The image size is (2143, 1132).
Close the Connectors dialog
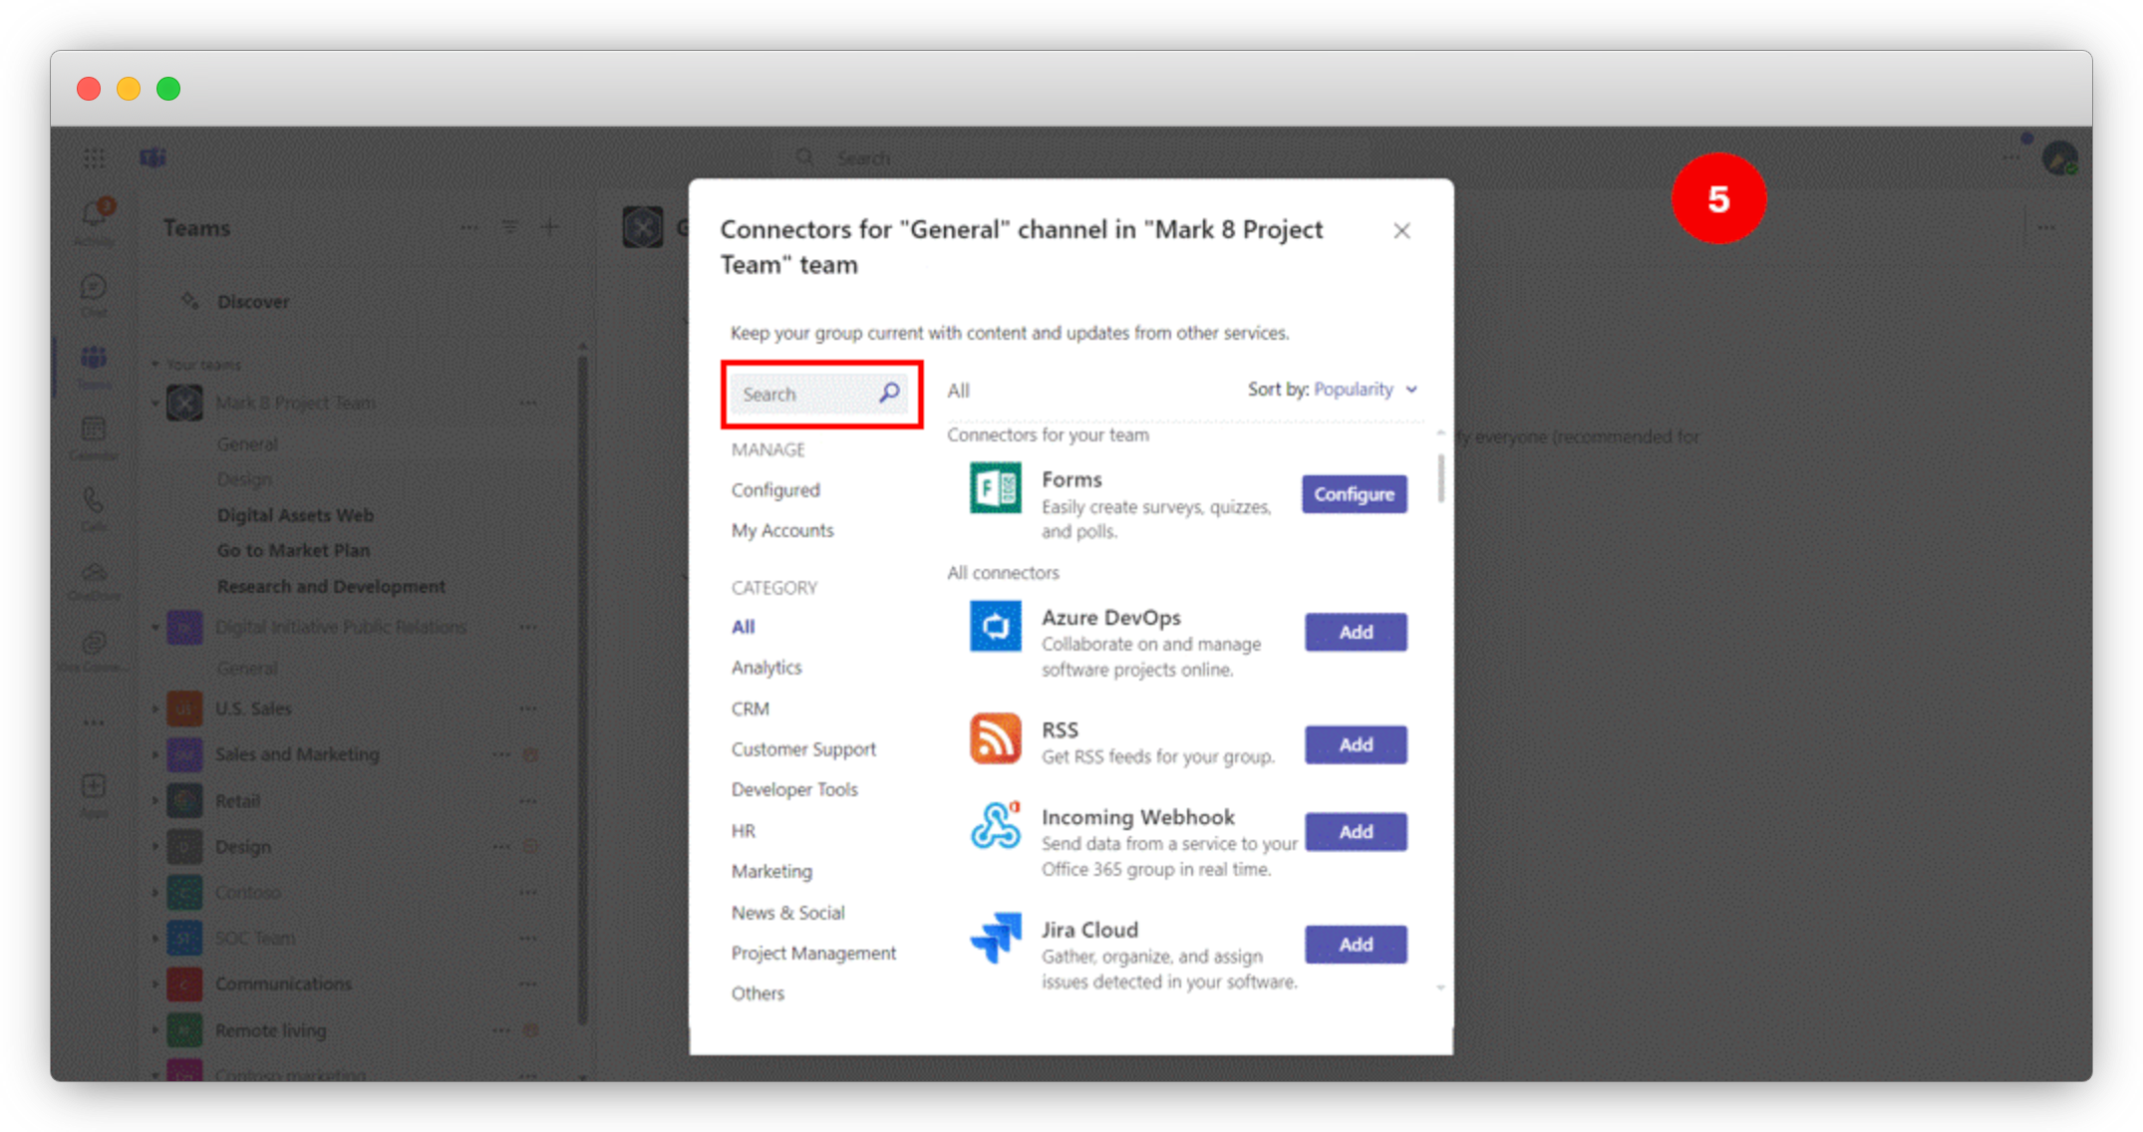pos(1401,231)
